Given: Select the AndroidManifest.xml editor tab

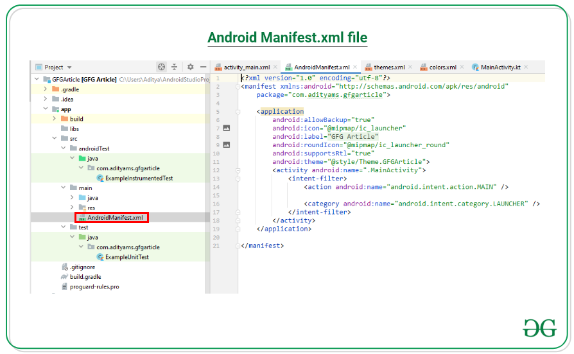Looking at the screenshot, I should pos(322,67).
